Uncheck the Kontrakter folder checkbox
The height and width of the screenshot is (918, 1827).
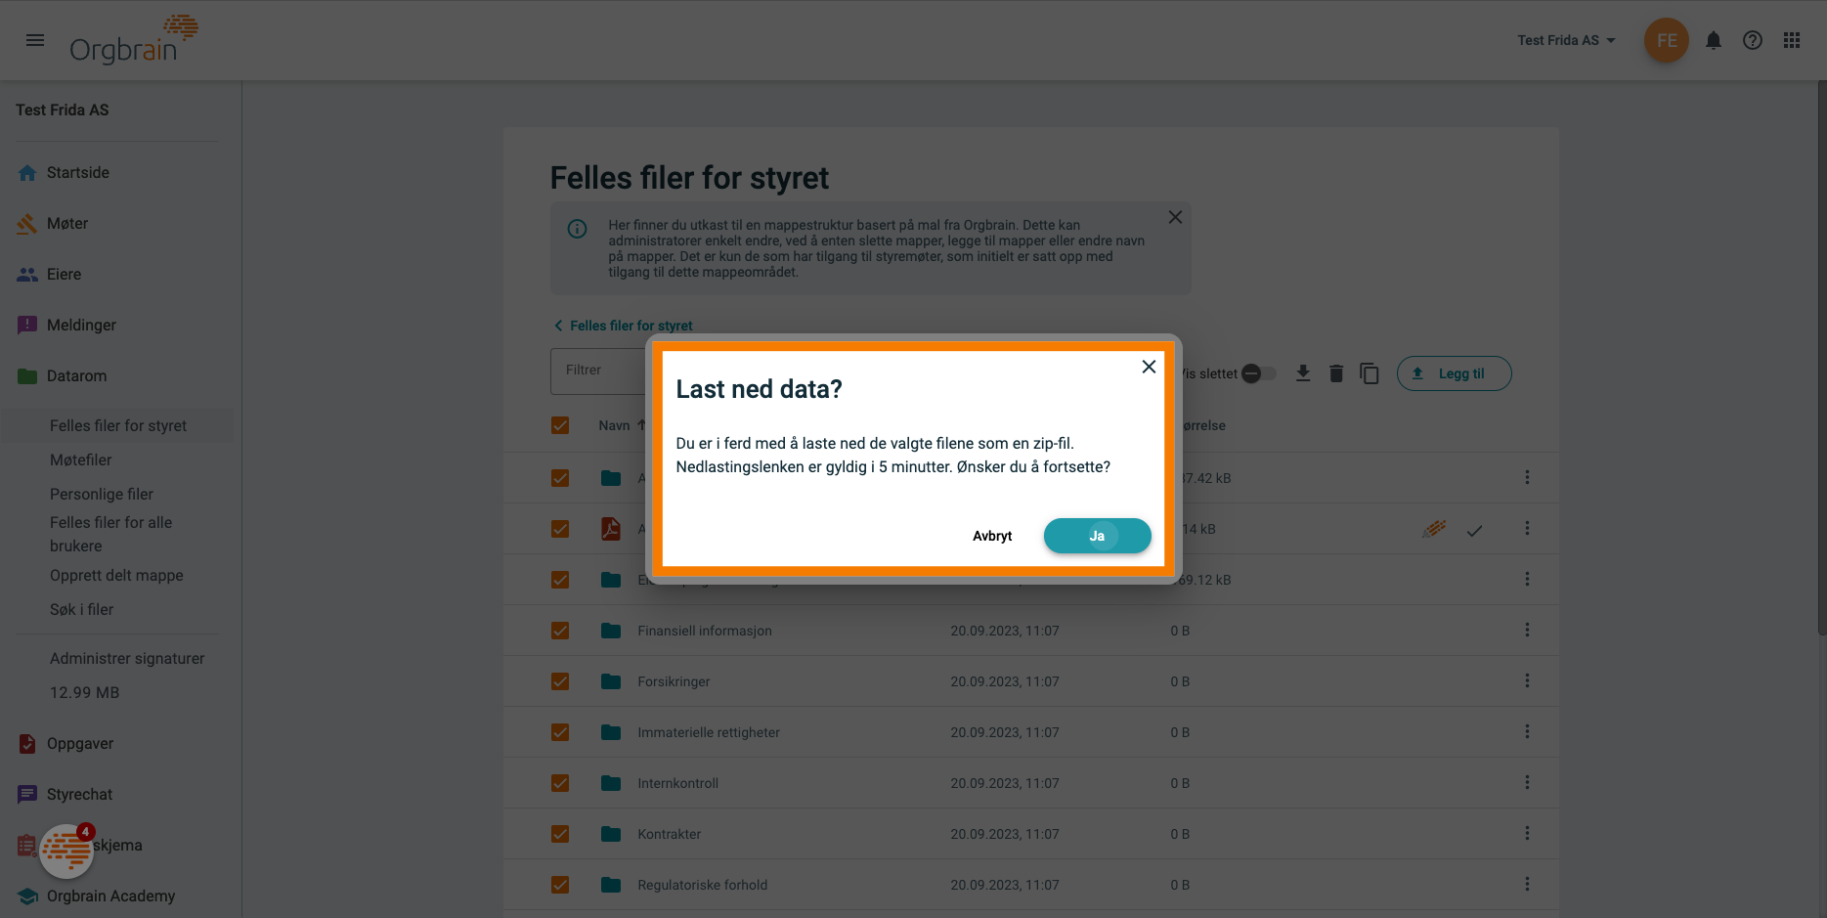click(x=560, y=834)
